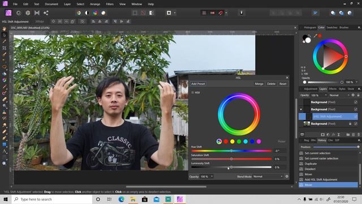This screenshot has height=204, width=362.
Task: Select the Blue channel dot in HSL
Action: (252, 141)
